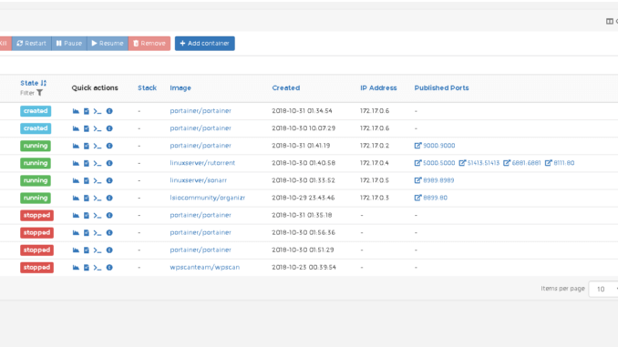618x347 pixels.
Task: Open the columns settings icon at top right
Action: pyautogui.click(x=609, y=21)
